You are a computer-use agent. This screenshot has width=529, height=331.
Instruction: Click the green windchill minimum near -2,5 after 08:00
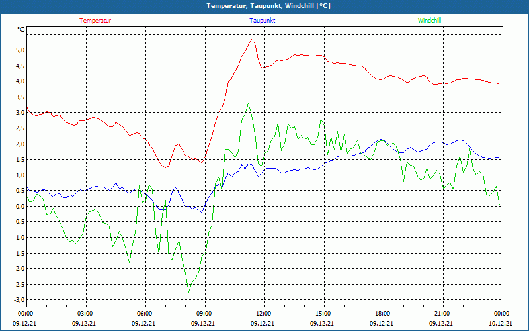coord(188,292)
